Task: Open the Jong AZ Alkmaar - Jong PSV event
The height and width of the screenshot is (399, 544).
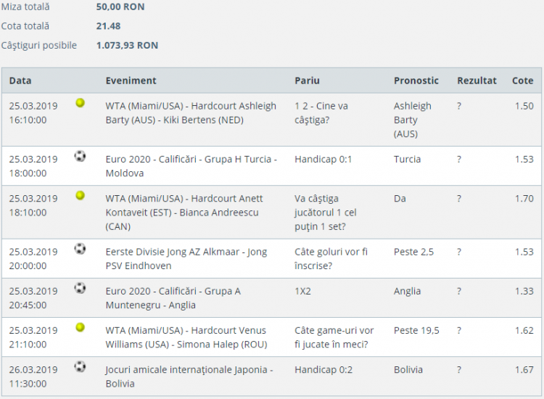Action: coord(186,259)
